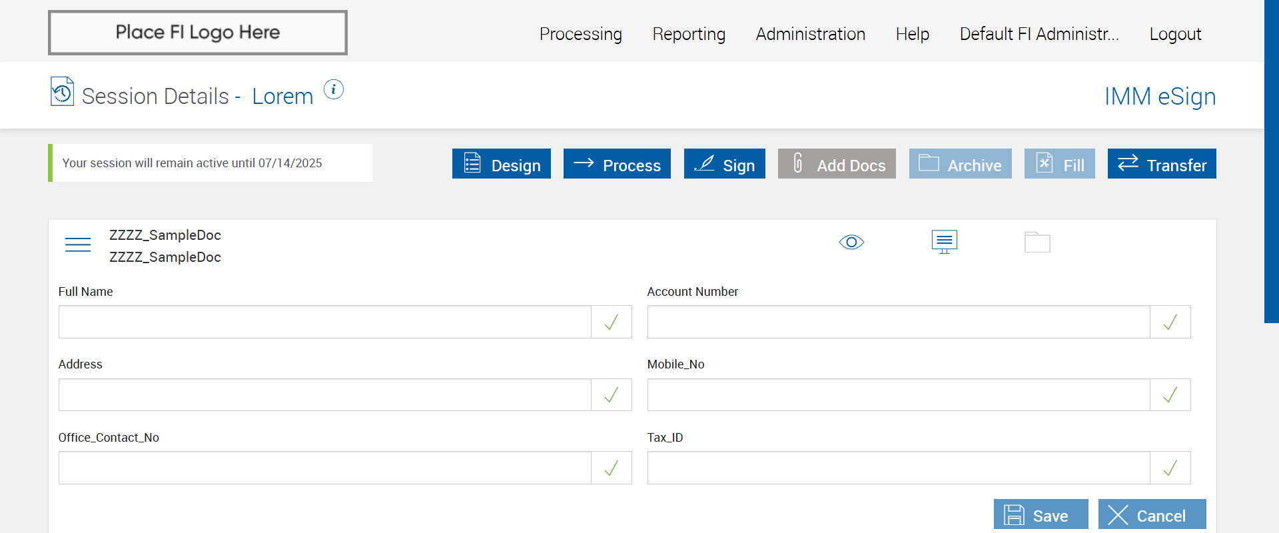Toggle the eye preview icon for ZZZZ_SampleDoc

click(x=851, y=242)
